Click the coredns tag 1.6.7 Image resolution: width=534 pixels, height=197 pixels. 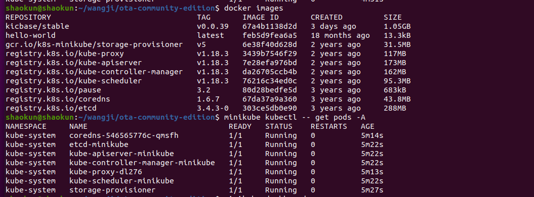208,100
